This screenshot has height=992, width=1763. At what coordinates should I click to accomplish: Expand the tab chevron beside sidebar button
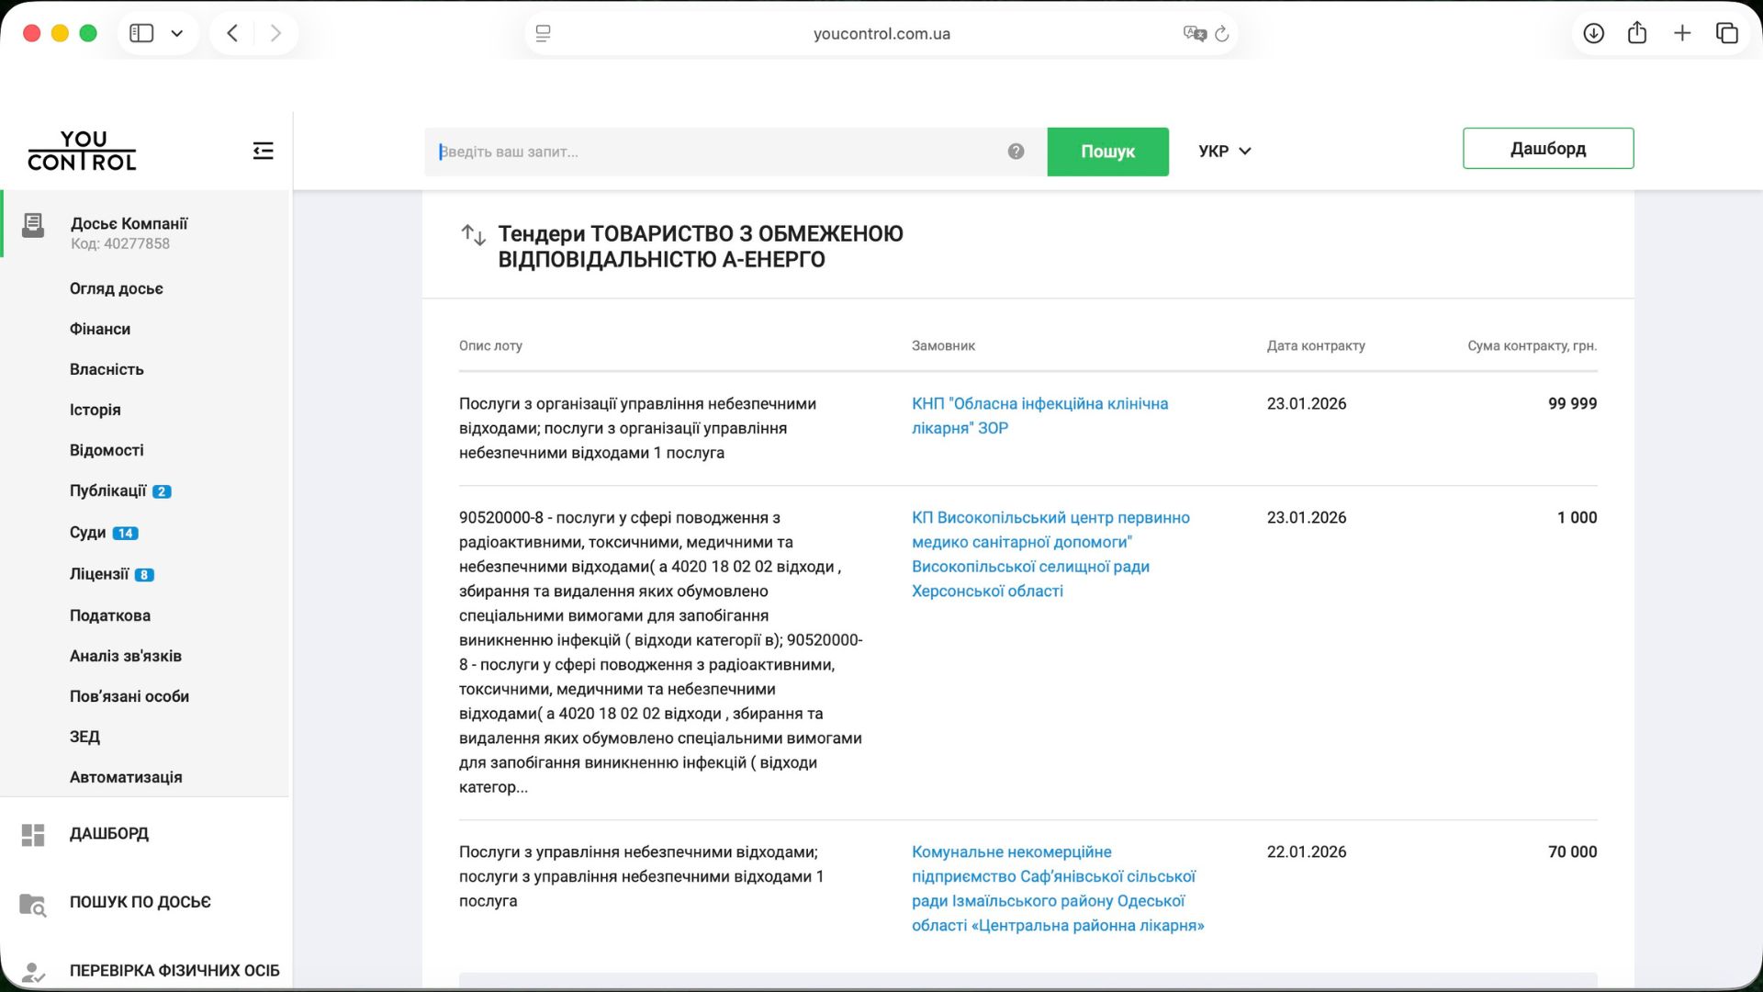177,32
